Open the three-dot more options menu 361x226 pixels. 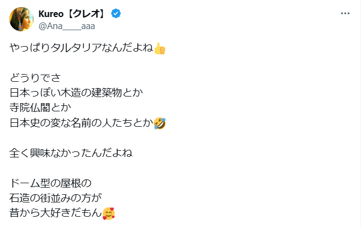tap(345, 13)
